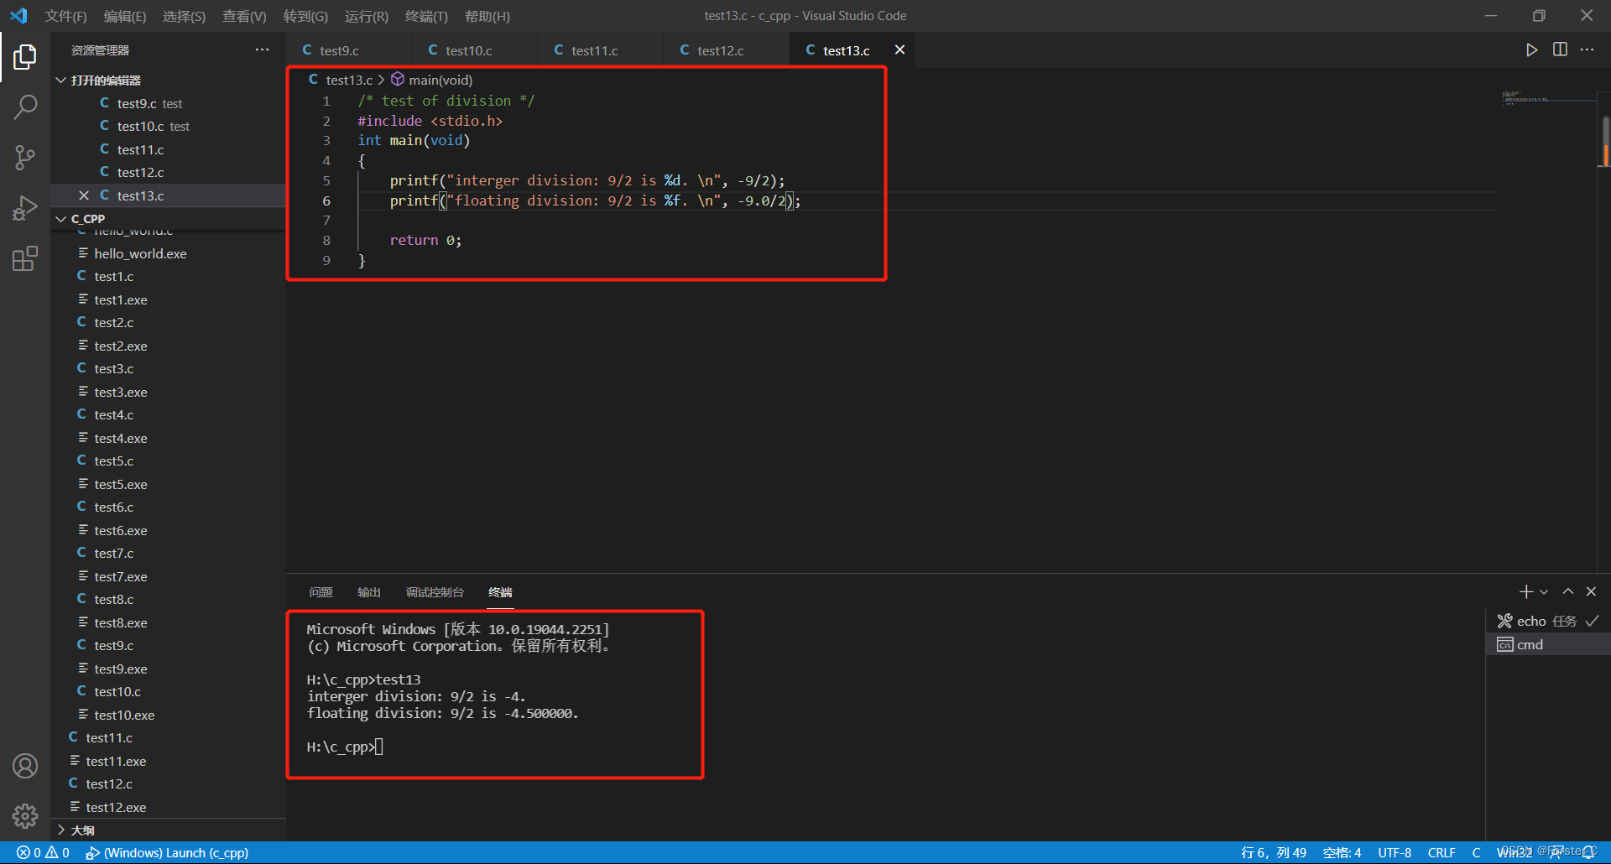Image resolution: width=1611 pixels, height=864 pixels.
Task: Open the Run menu
Action: (367, 16)
